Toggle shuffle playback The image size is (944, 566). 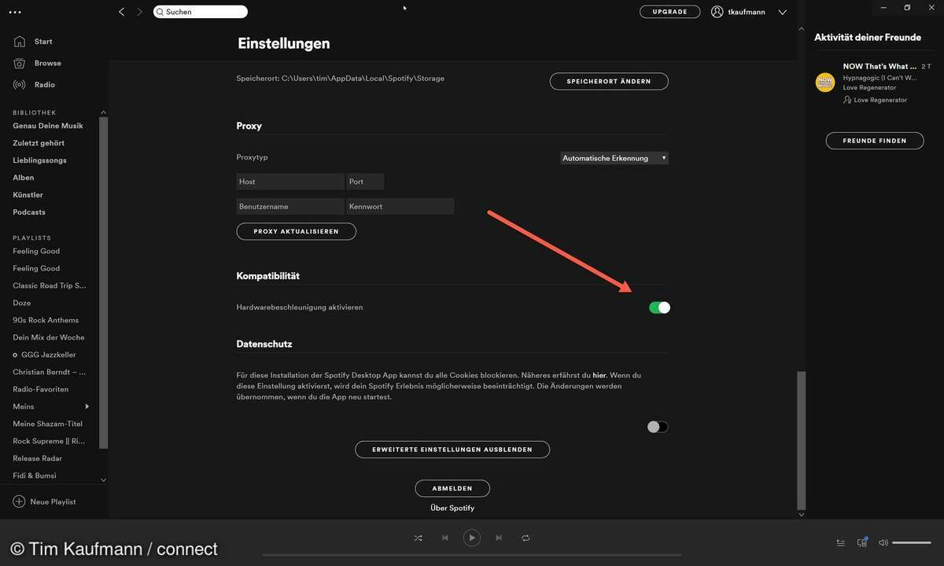click(418, 538)
